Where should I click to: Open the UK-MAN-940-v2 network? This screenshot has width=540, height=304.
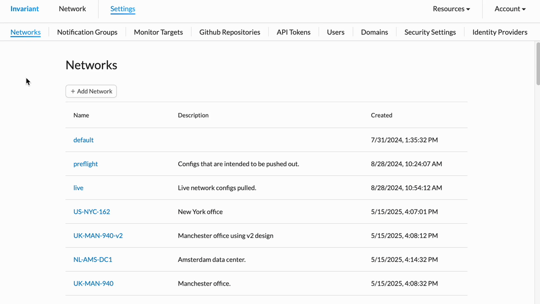tap(98, 236)
